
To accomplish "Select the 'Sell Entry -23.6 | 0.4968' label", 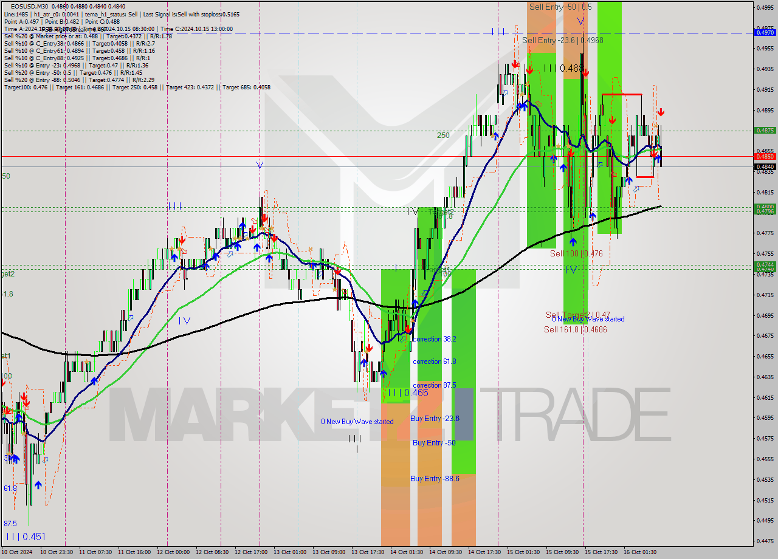I will click(563, 41).
